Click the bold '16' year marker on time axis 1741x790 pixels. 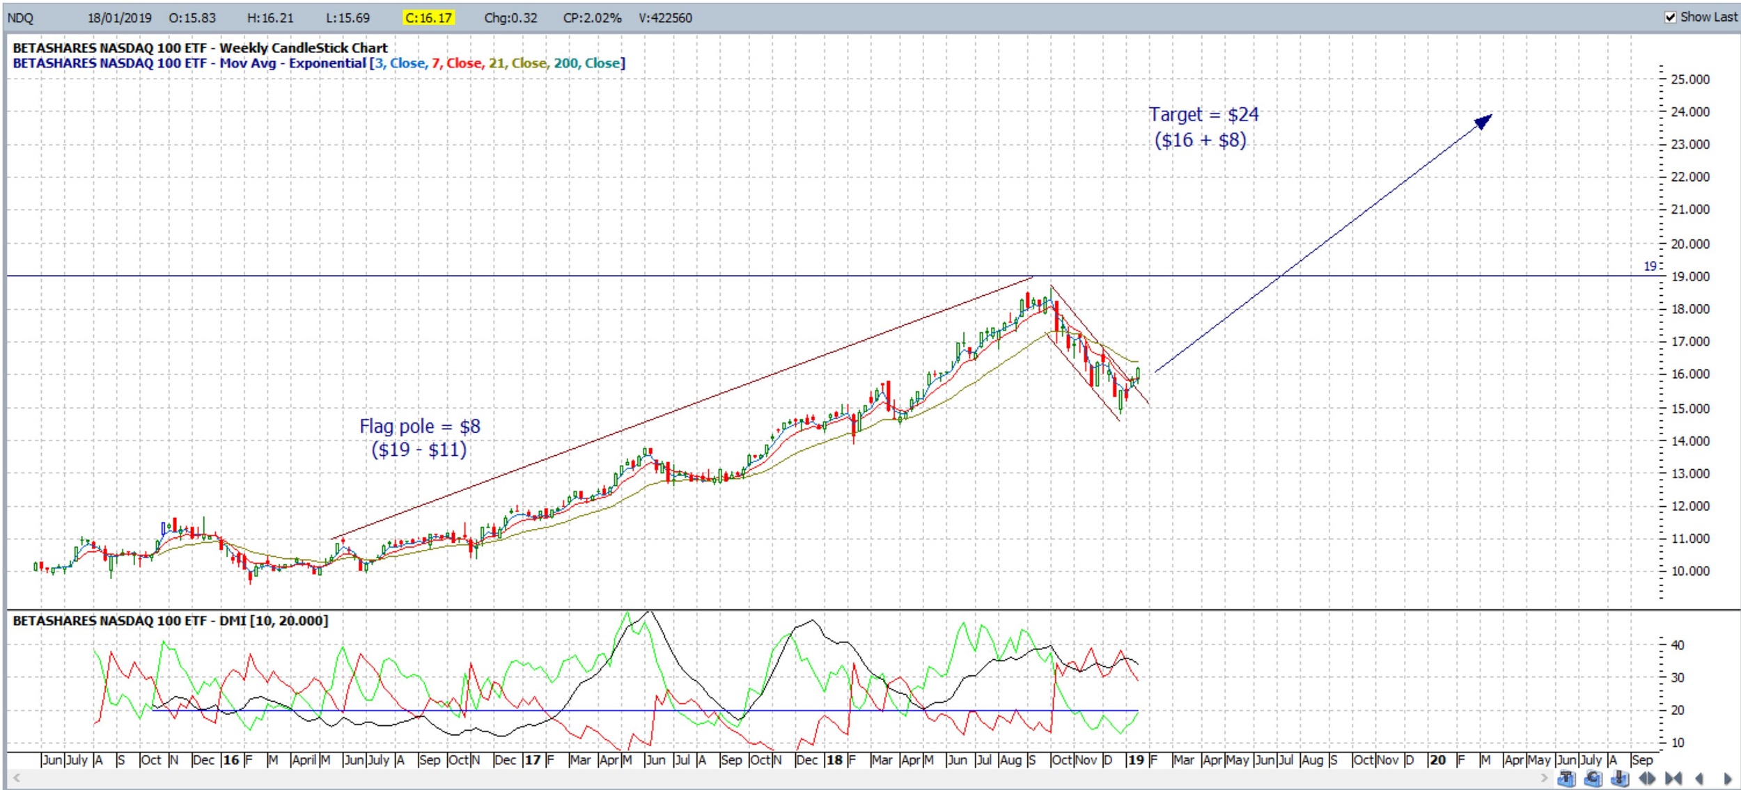click(x=231, y=760)
